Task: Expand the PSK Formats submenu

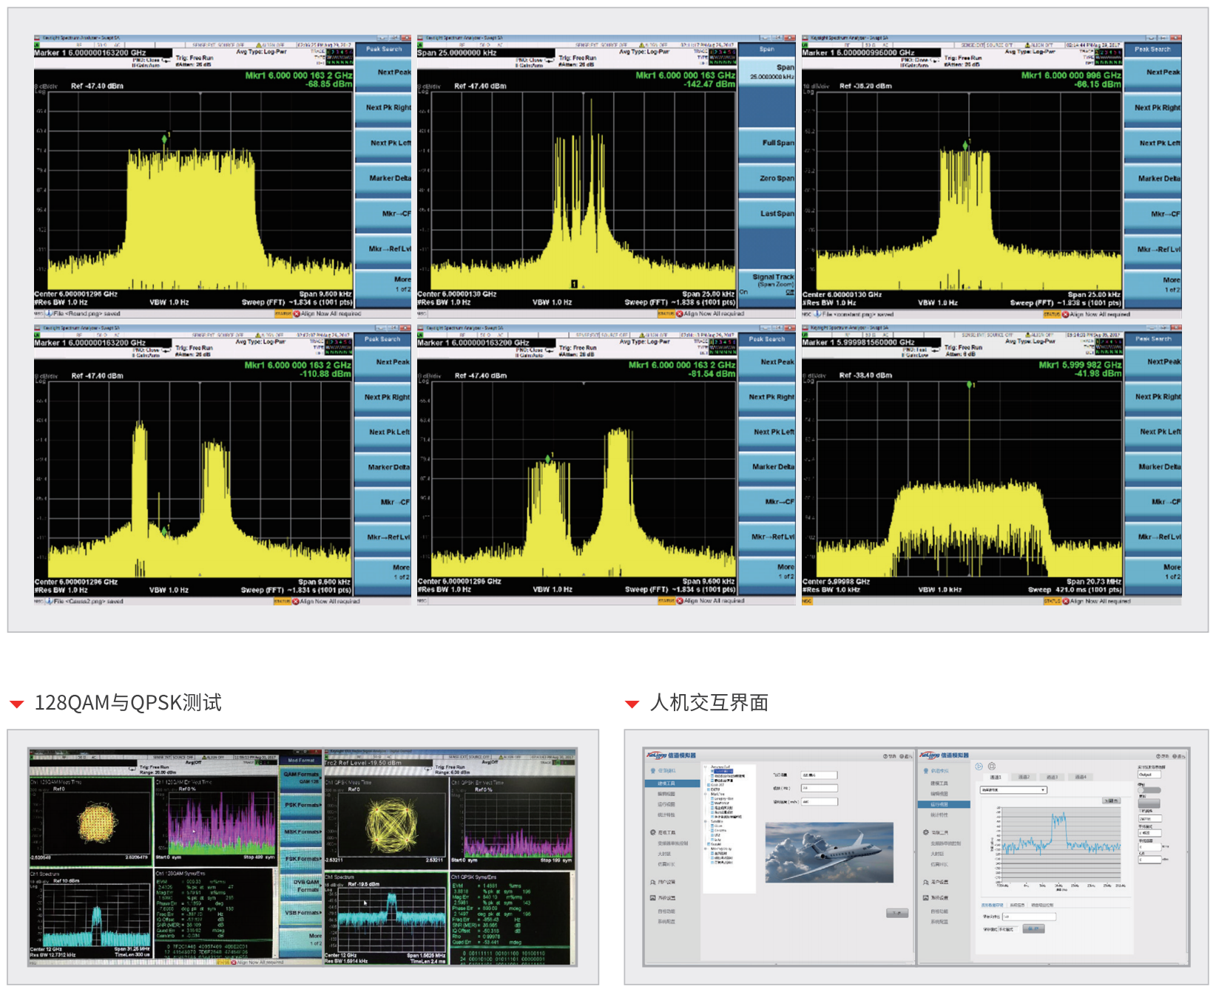Action: click(x=301, y=805)
